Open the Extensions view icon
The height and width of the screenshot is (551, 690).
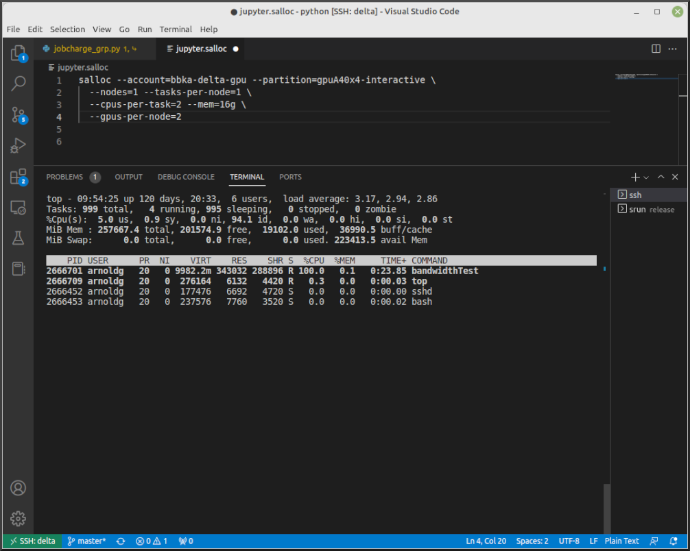(x=19, y=177)
